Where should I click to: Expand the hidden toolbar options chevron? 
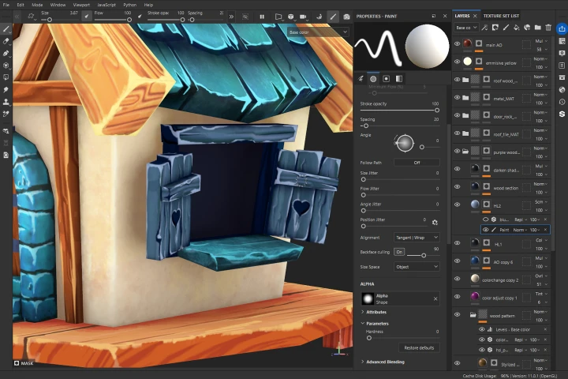pos(231,17)
